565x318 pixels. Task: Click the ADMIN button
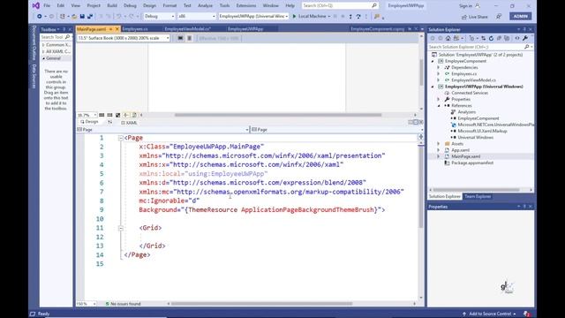[x=520, y=16]
